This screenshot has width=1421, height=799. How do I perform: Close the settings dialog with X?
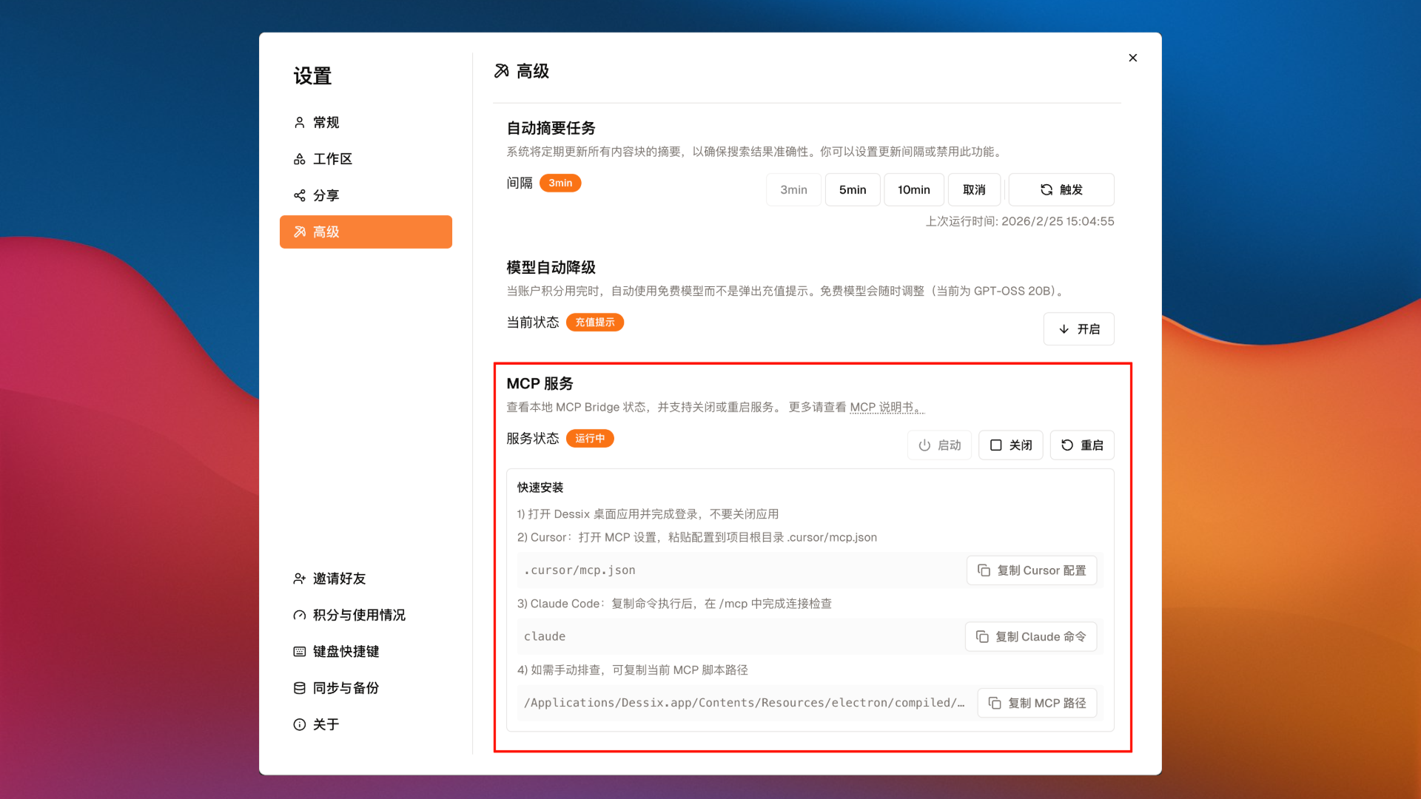(1133, 58)
